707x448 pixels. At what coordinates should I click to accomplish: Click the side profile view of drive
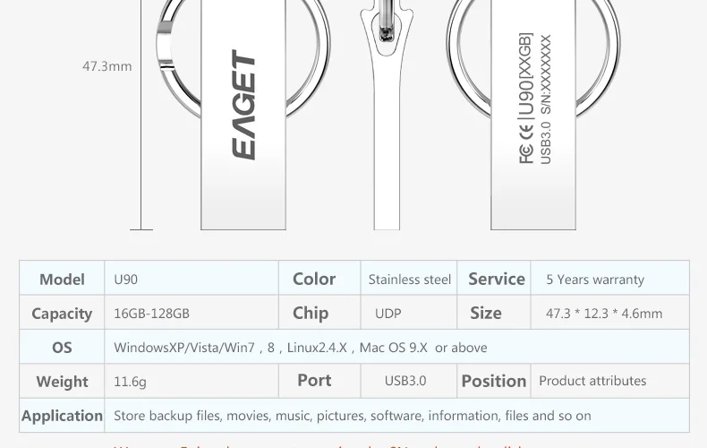tap(387, 115)
